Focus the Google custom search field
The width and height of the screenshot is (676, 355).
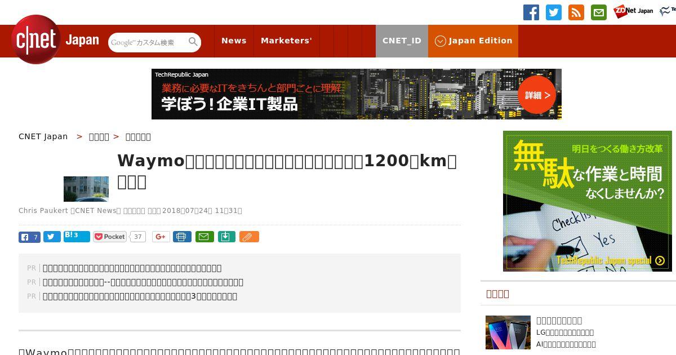tap(148, 42)
